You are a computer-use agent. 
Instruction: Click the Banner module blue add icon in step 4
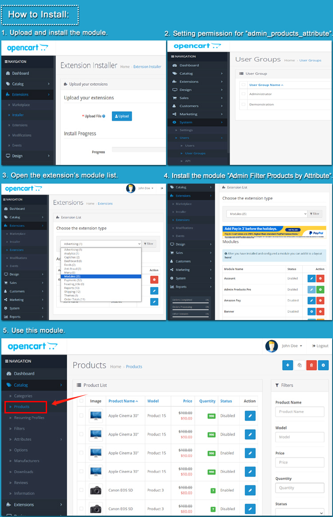(x=311, y=311)
